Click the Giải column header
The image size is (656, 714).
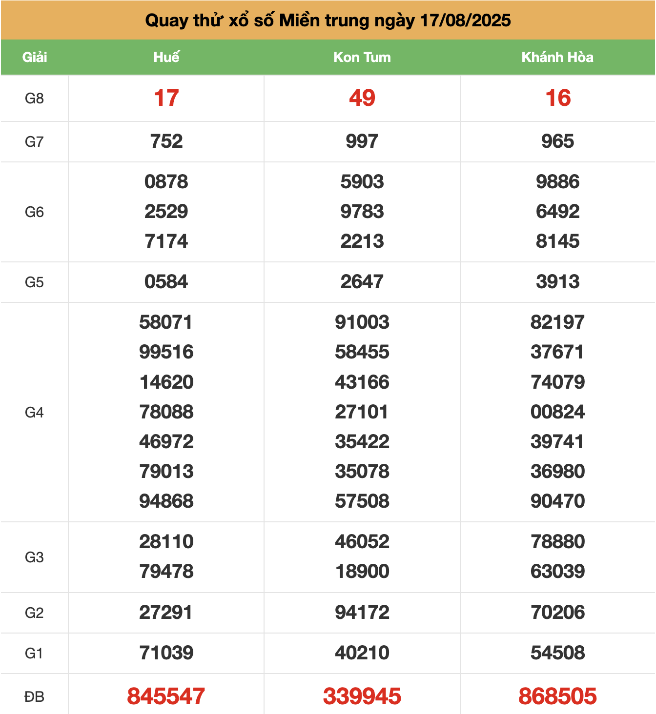pos(34,57)
